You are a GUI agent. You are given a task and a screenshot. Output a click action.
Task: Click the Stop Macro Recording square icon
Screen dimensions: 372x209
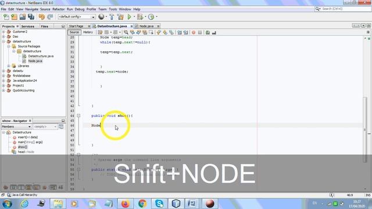tap(200, 33)
